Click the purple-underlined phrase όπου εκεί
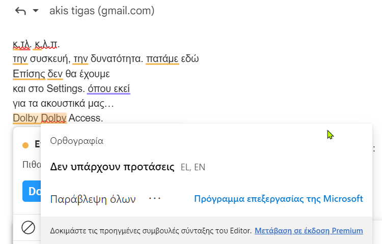Screen dimensions: 382x244 [109, 89]
